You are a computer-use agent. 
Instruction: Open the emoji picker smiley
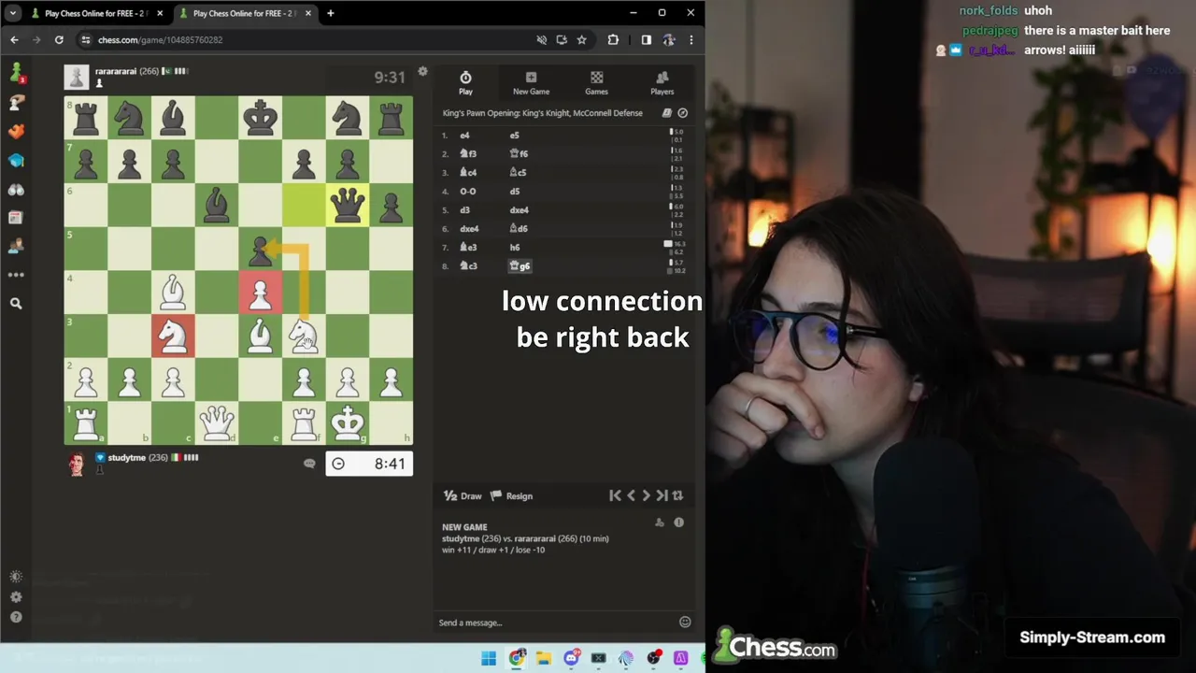685,623
